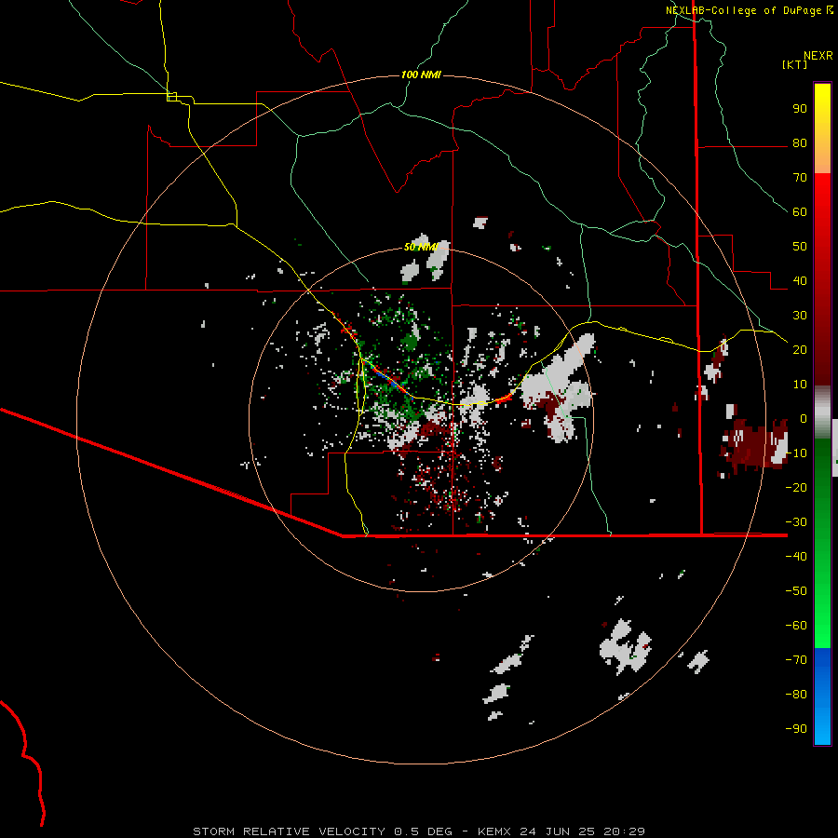The width and height of the screenshot is (838, 838).
Task: Click the '50 NMI' range ring label
Action: tap(421, 247)
